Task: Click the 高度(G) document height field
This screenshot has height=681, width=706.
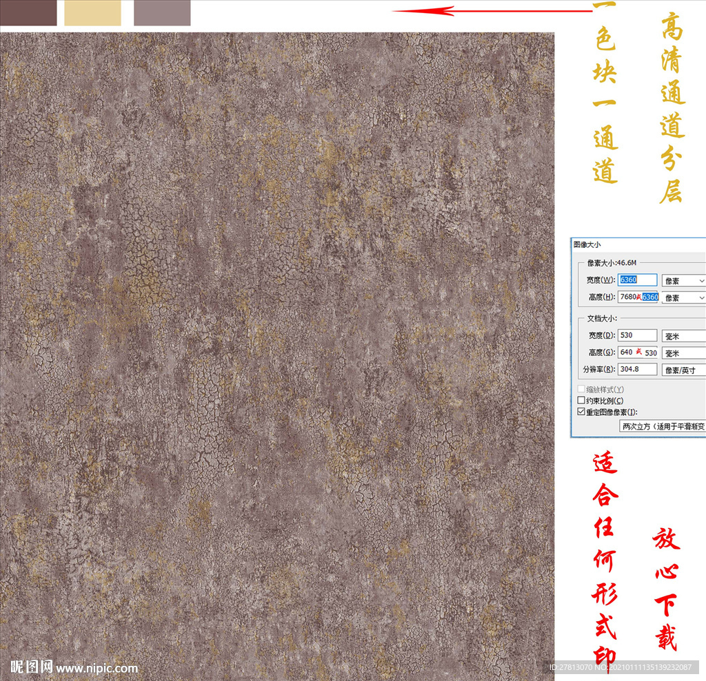Action: click(x=638, y=352)
